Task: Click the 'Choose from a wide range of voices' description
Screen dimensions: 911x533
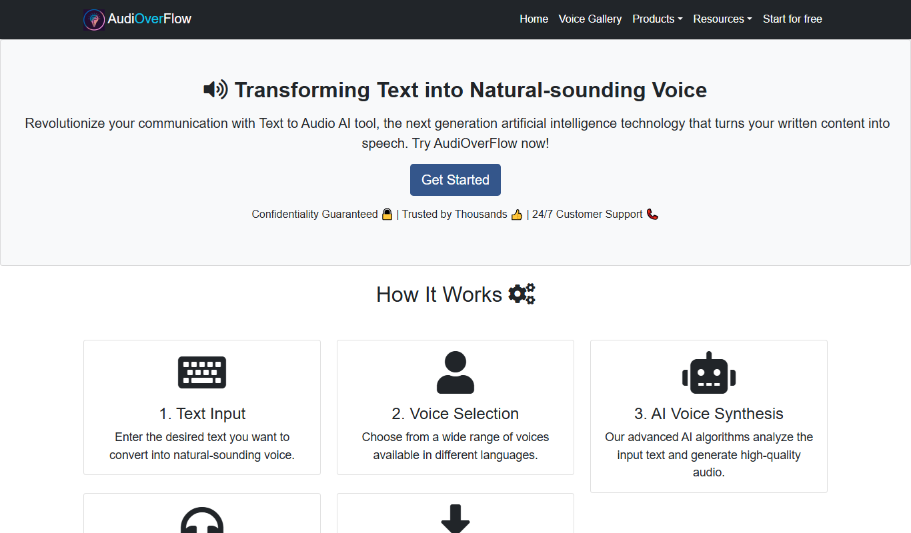Action: pyautogui.click(x=455, y=446)
